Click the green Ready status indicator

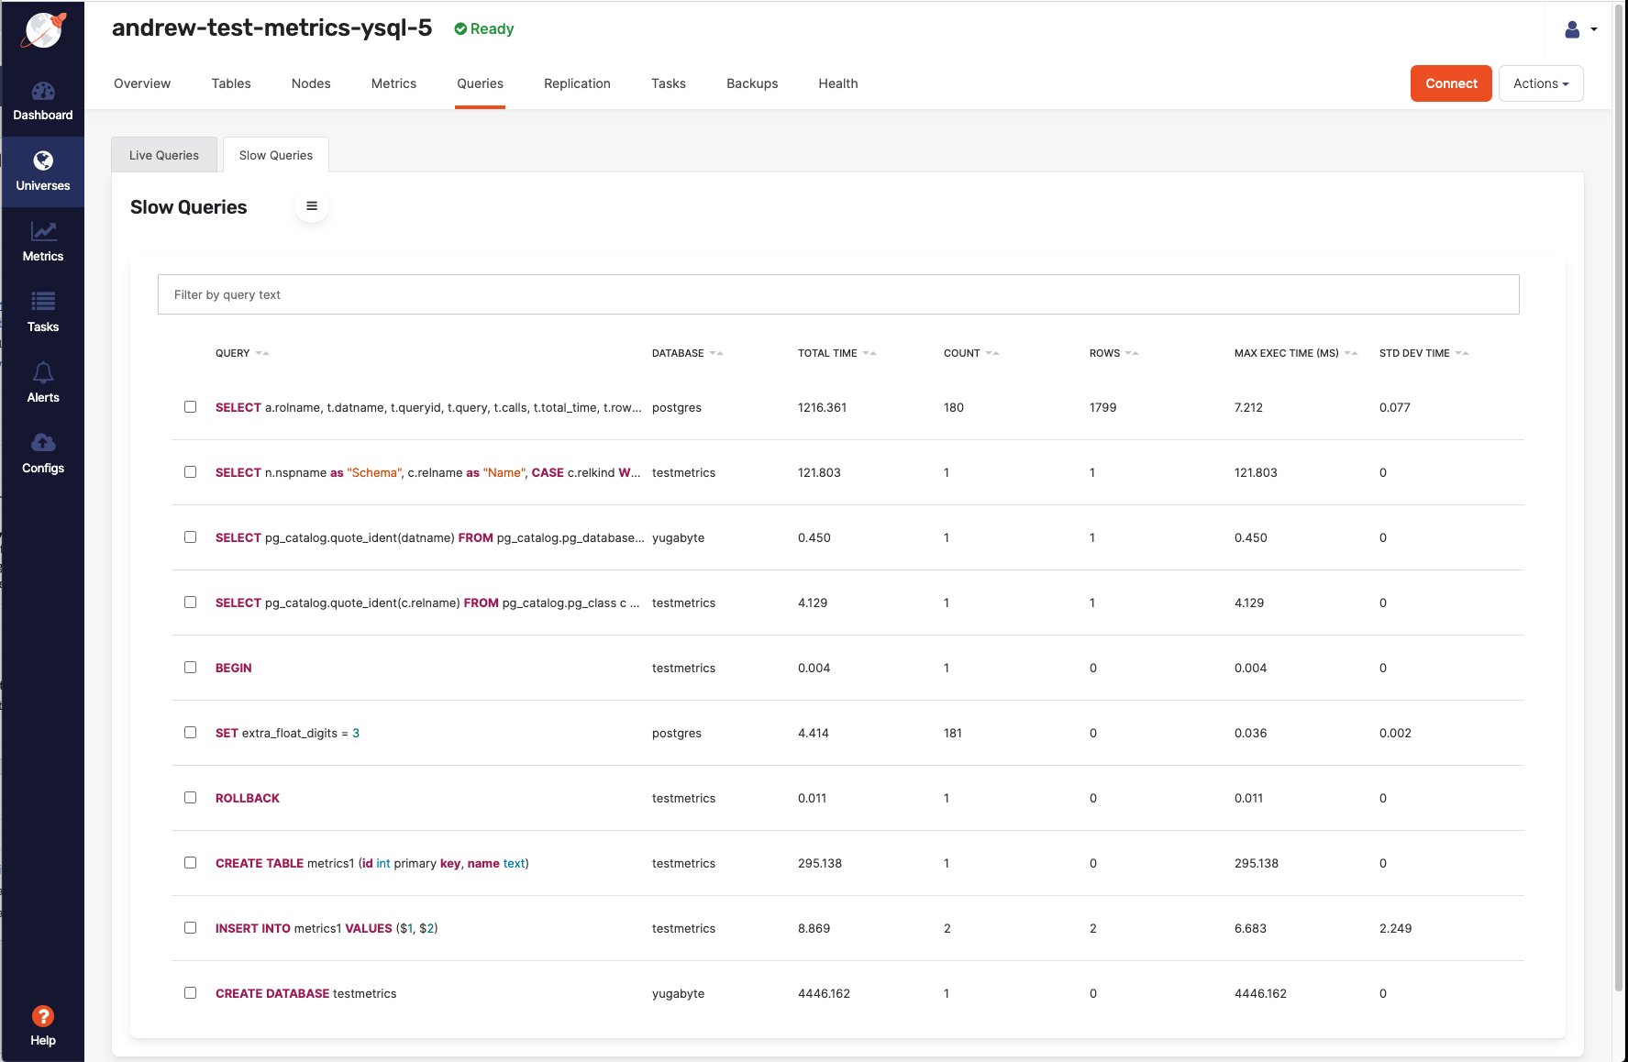[484, 29]
